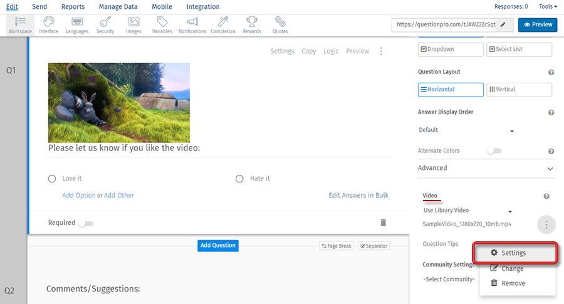Open the Edit menu
Viewport: 564px width, 304px height.
[12, 6]
